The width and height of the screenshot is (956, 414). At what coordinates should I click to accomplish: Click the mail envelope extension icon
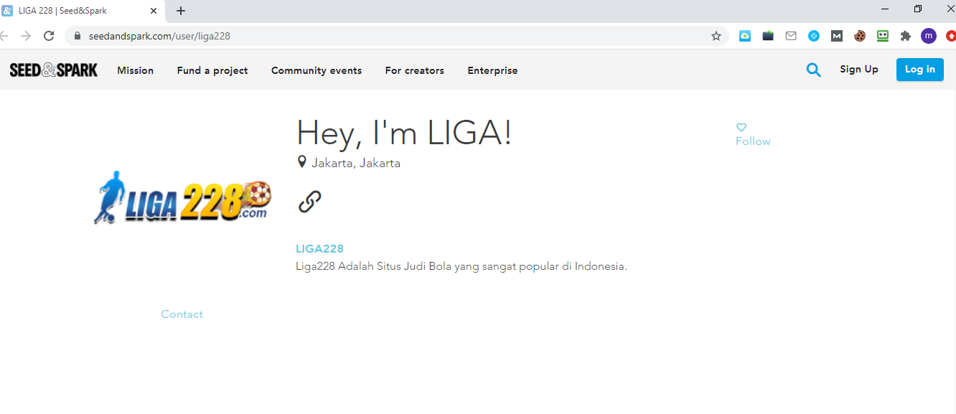point(791,36)
